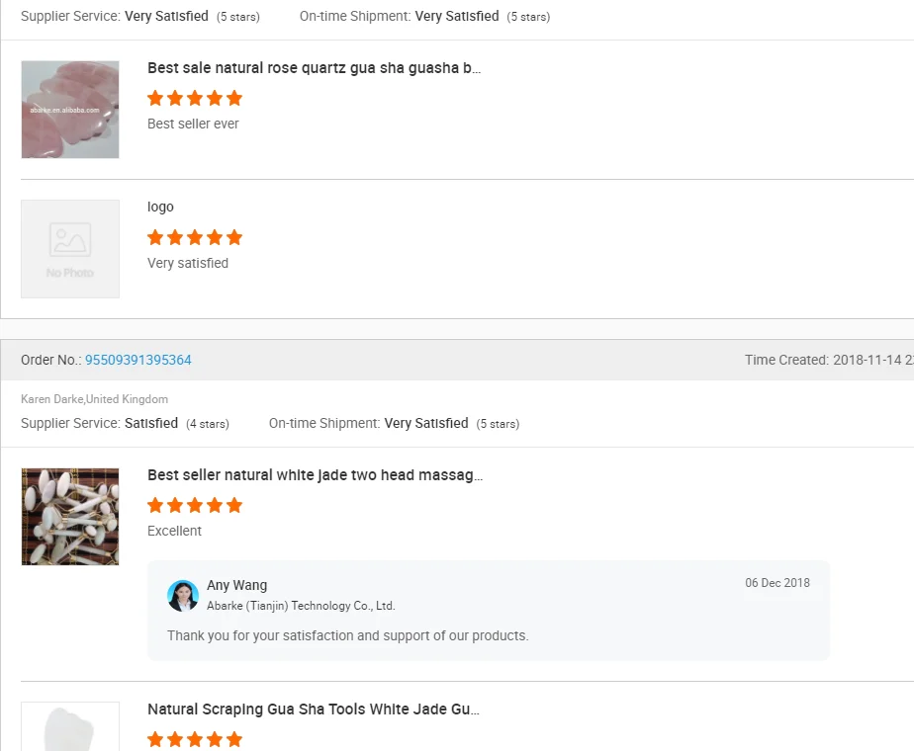
Task: Click the rose quartz gua sha product thumbnail
Action: coord(70,110)
